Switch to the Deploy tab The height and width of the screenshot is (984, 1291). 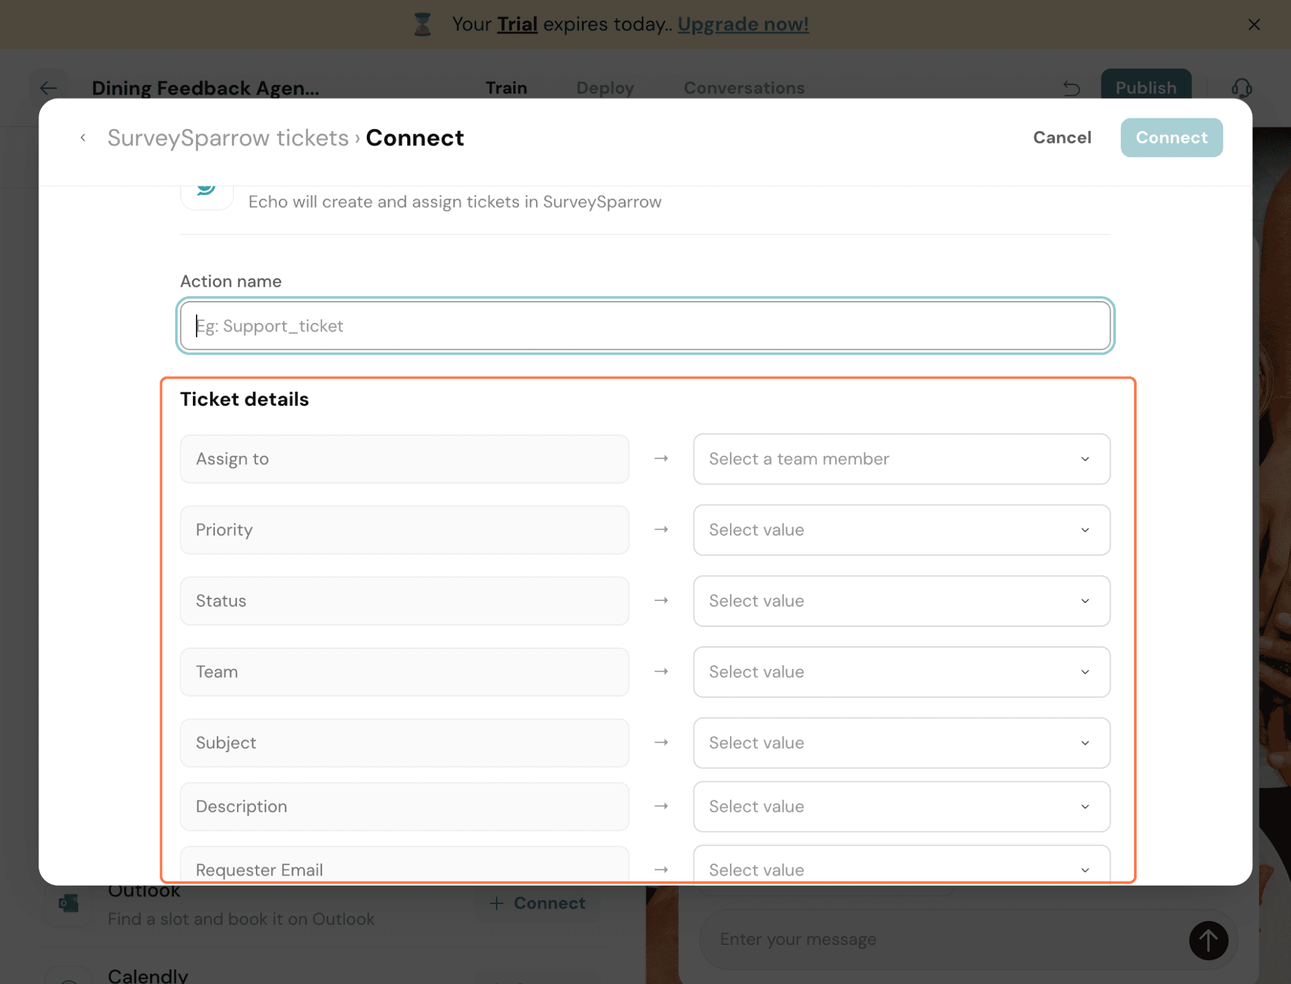(605, 88)
